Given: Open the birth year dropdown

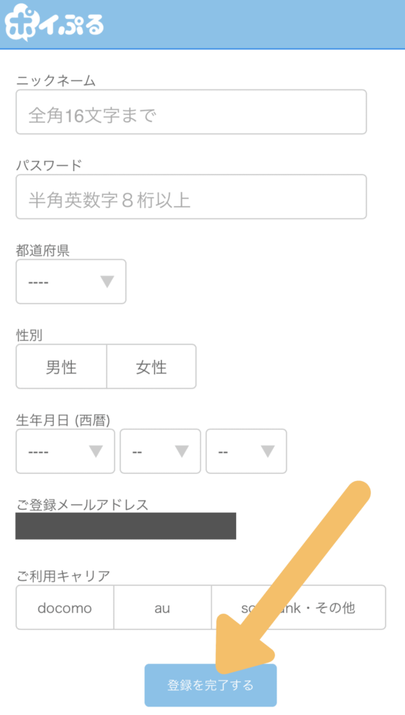Looking at the screenshot, I should click(65, 451).
